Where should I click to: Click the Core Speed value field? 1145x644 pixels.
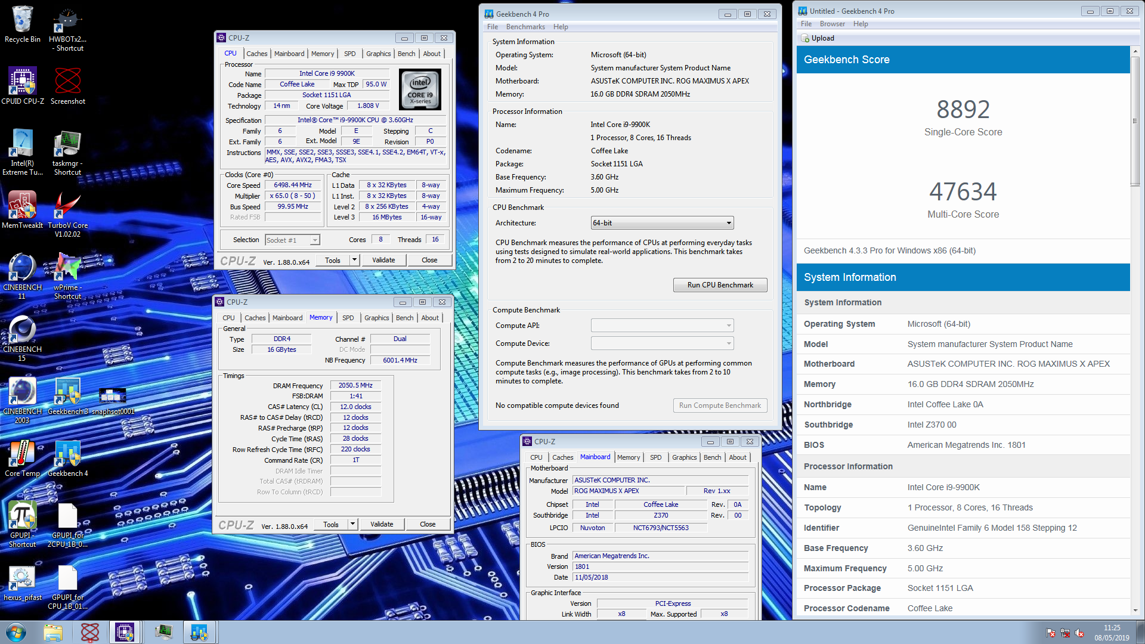pyautogui.click(x=293, y=185)
